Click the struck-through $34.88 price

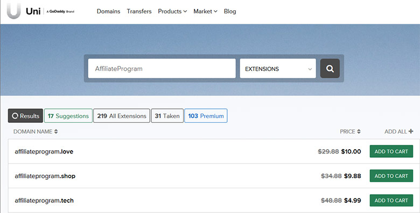[331, 176]
